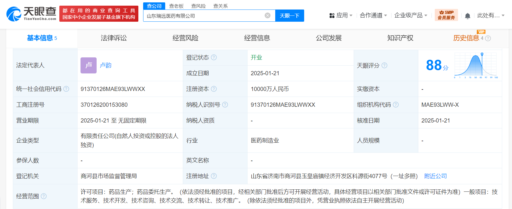Viewport: 512px width, 209px height.
Task: Click 有限责任公司(自然人投资或控股的法人独资) text
Action: coord(129,140)
